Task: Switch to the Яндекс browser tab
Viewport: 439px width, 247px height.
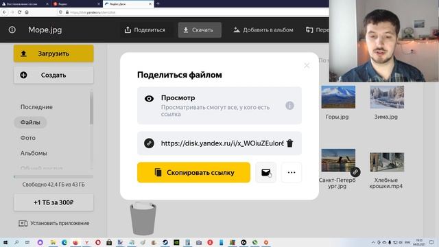Action: point(76,4)
